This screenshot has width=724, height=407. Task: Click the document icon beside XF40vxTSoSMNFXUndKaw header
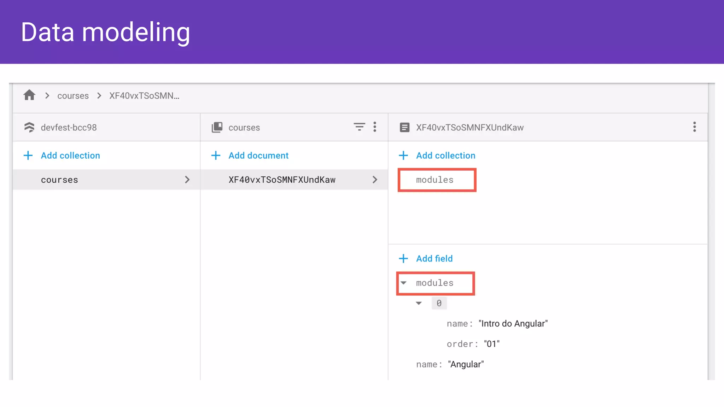point(404,127)
